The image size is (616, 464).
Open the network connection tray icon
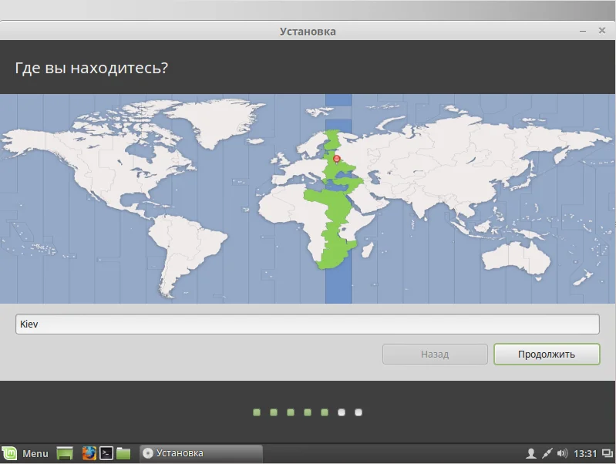point(547,453)
